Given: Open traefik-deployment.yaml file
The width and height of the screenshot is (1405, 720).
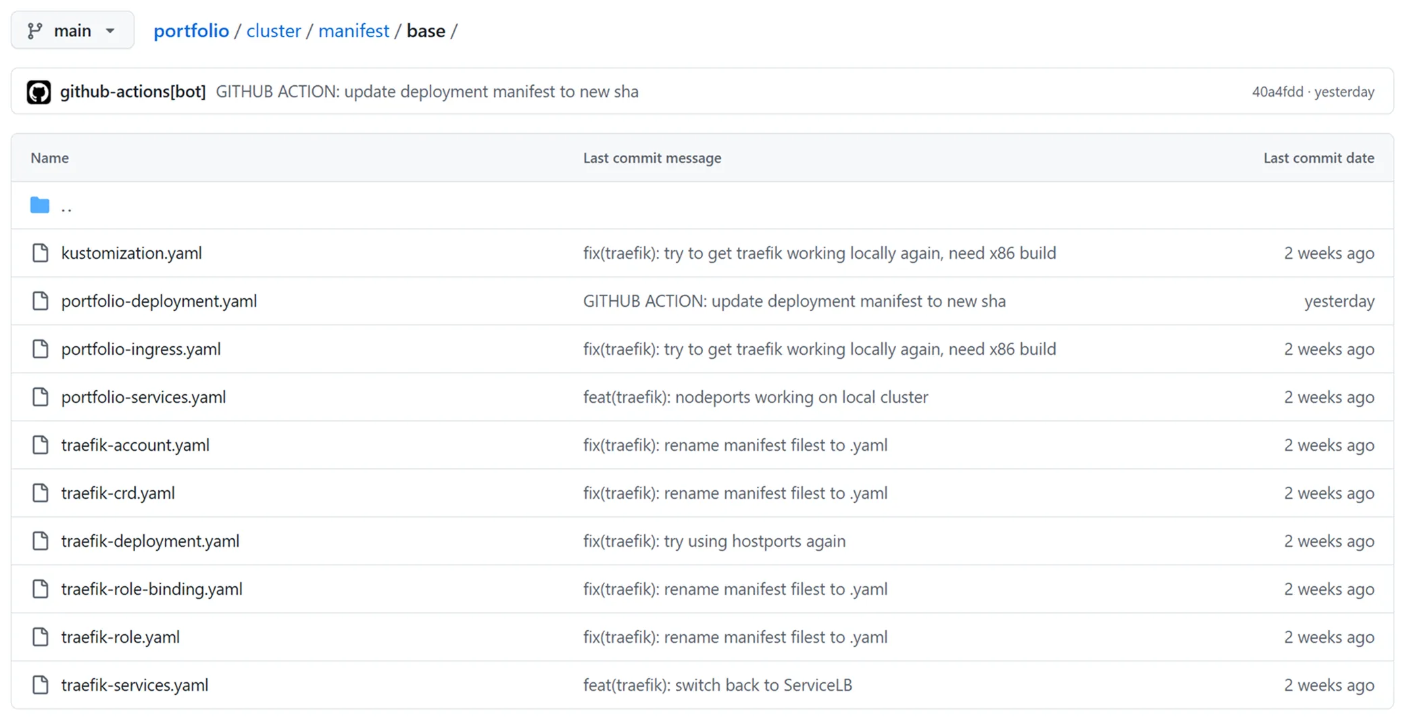Looking at the screenshot, I should (150, 541).
